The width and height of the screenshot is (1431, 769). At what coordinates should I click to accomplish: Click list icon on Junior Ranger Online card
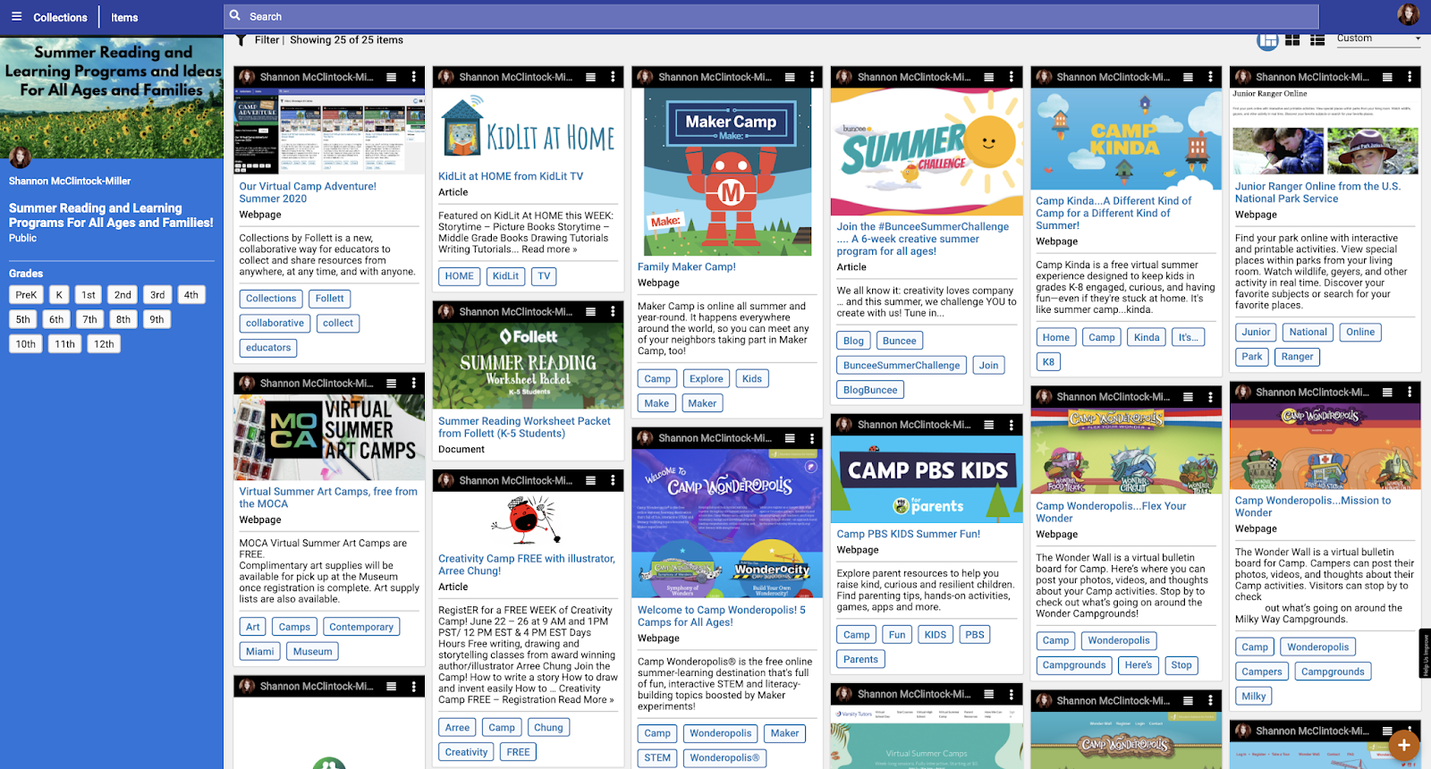(1387, 77)
